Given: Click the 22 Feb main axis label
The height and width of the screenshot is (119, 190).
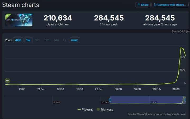Looking at the screenshot, I should coord(99,89).
